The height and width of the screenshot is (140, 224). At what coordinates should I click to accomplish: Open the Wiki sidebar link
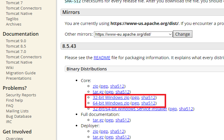click(10, 68)
